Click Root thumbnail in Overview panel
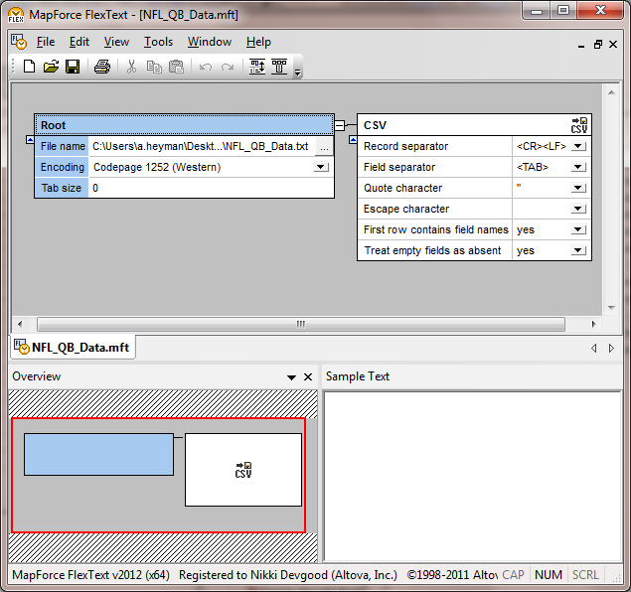 pyautogui.click(x=98, y=455)
